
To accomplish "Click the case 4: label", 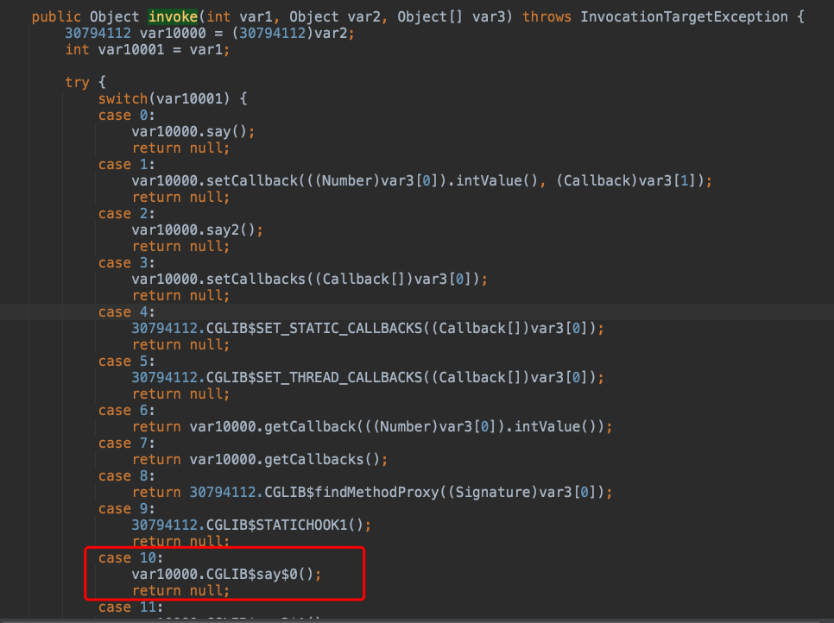I will click(x=127, y=312).
